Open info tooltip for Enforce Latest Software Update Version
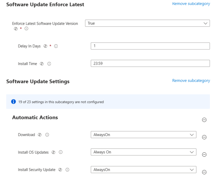The height and width of the screenshot is (178, 220). click(x=26, y=29)
